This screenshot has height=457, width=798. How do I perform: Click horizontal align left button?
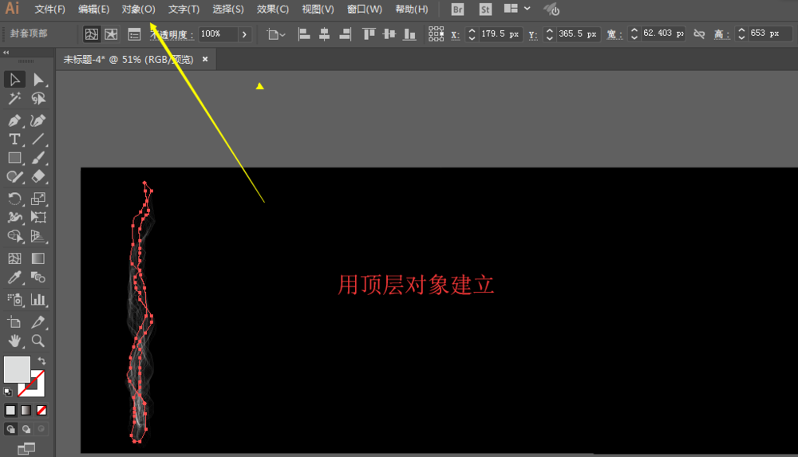click(304, 34)
